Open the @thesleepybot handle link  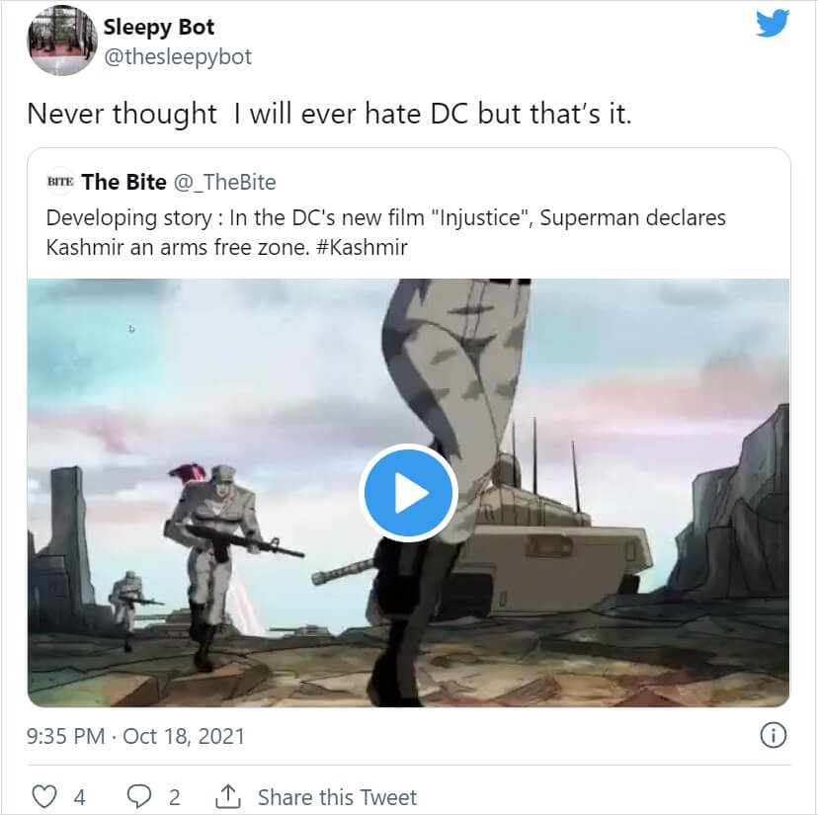click(178, 57)
